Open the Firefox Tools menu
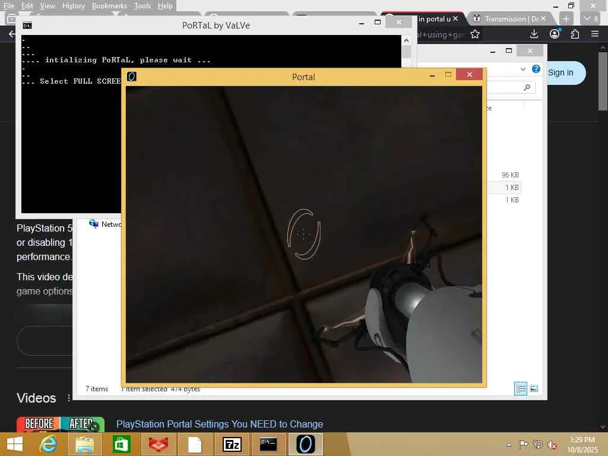This screenshot has height=456, width=608. click(x=142, y=6)
